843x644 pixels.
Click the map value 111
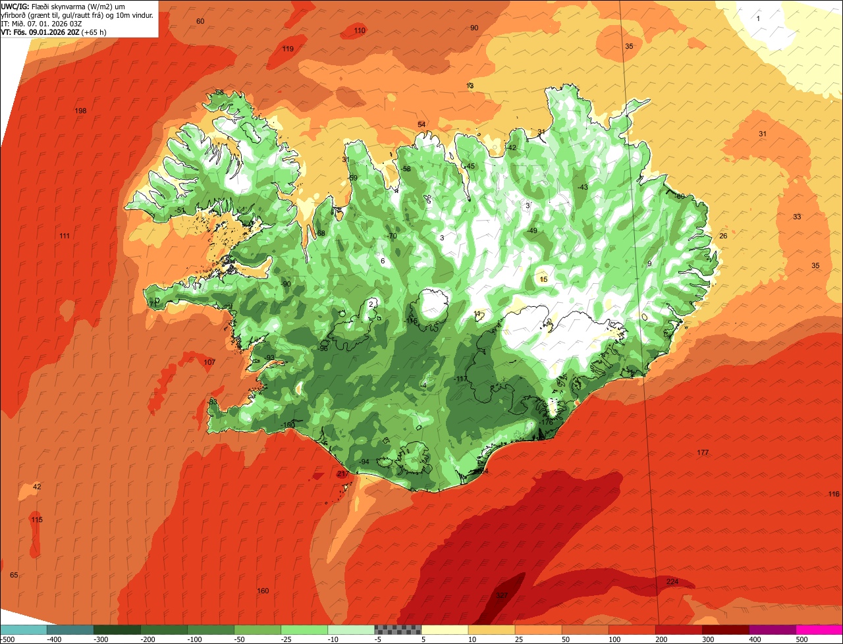coord(65,236)
